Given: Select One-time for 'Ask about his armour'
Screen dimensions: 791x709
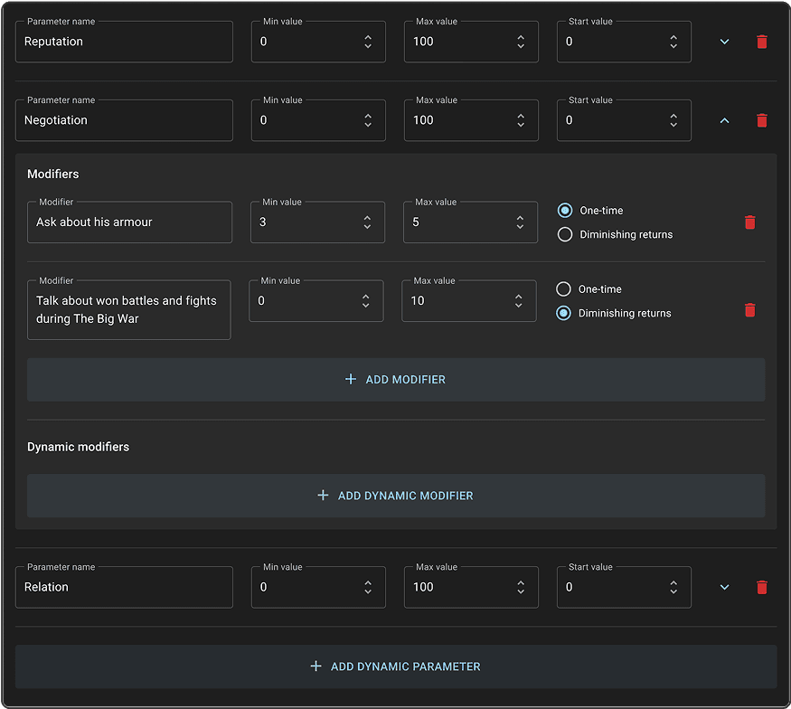Looking at the screenshot, I should (x=565, y=211).
